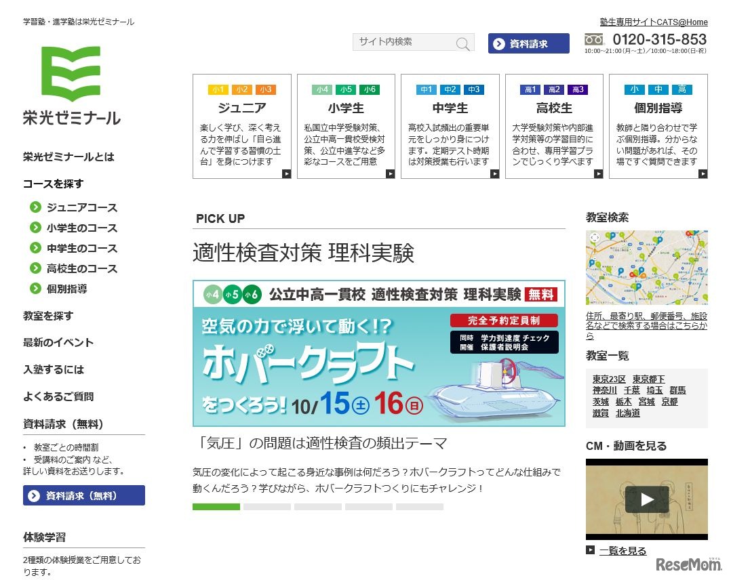Open the 東京23区 classroom link

click(x=609, y=379)
